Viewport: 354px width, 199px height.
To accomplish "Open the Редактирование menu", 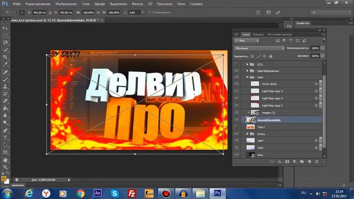I will tap(38, 4).
